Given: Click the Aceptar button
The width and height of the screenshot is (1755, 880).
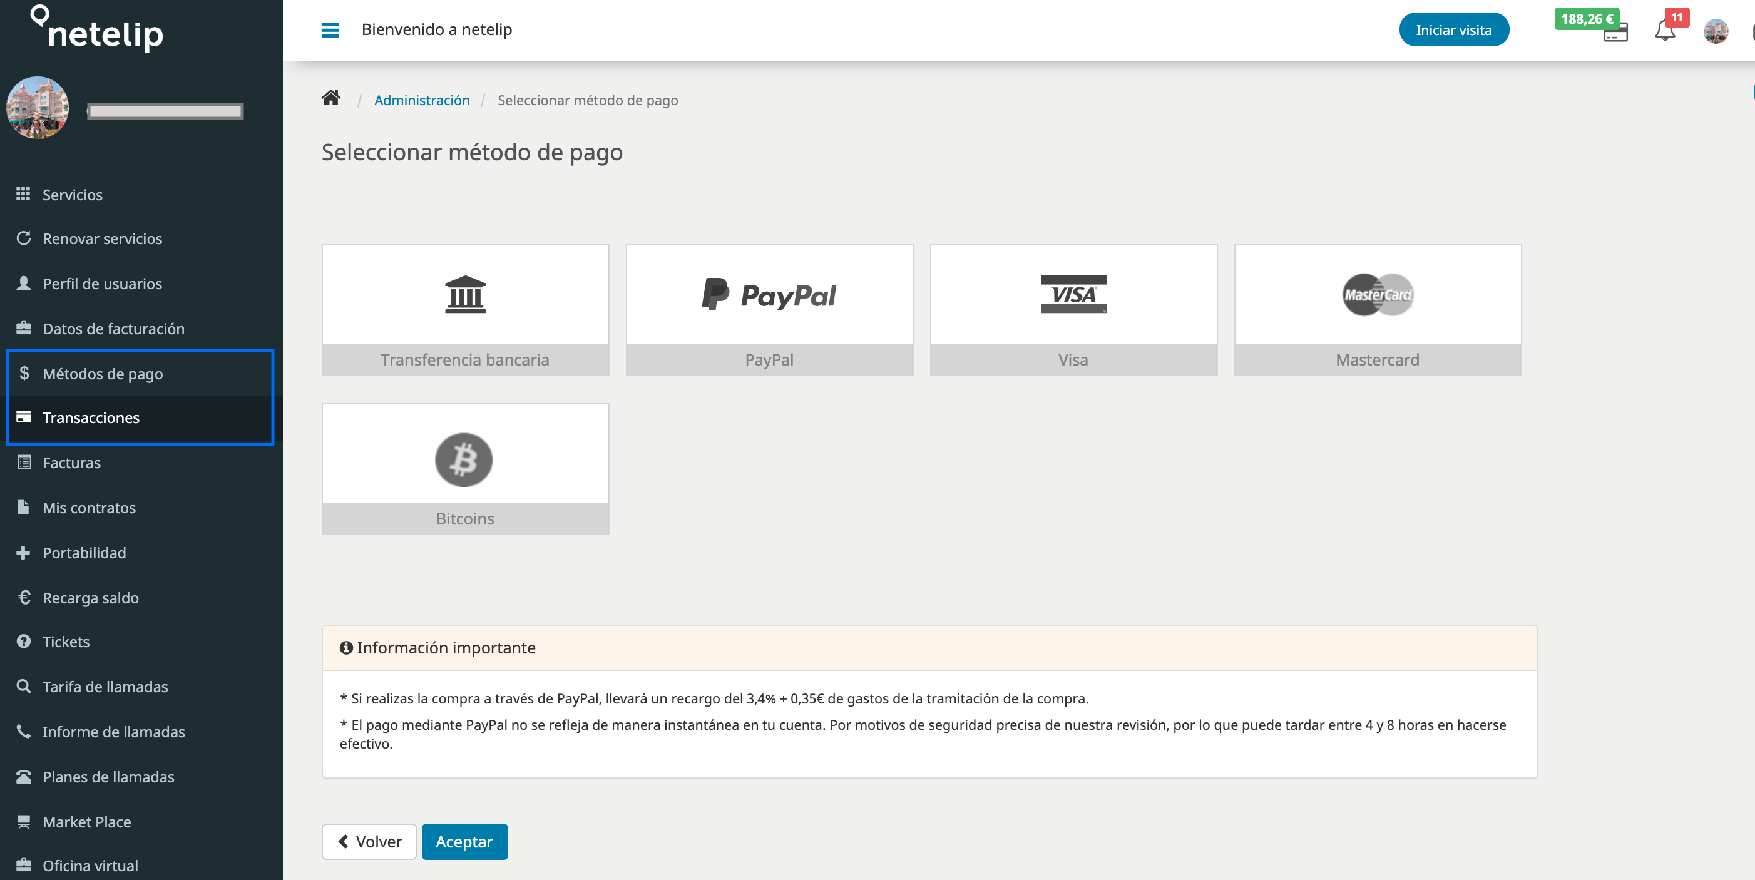Looking at the screenshot, I should click(464, 841).
